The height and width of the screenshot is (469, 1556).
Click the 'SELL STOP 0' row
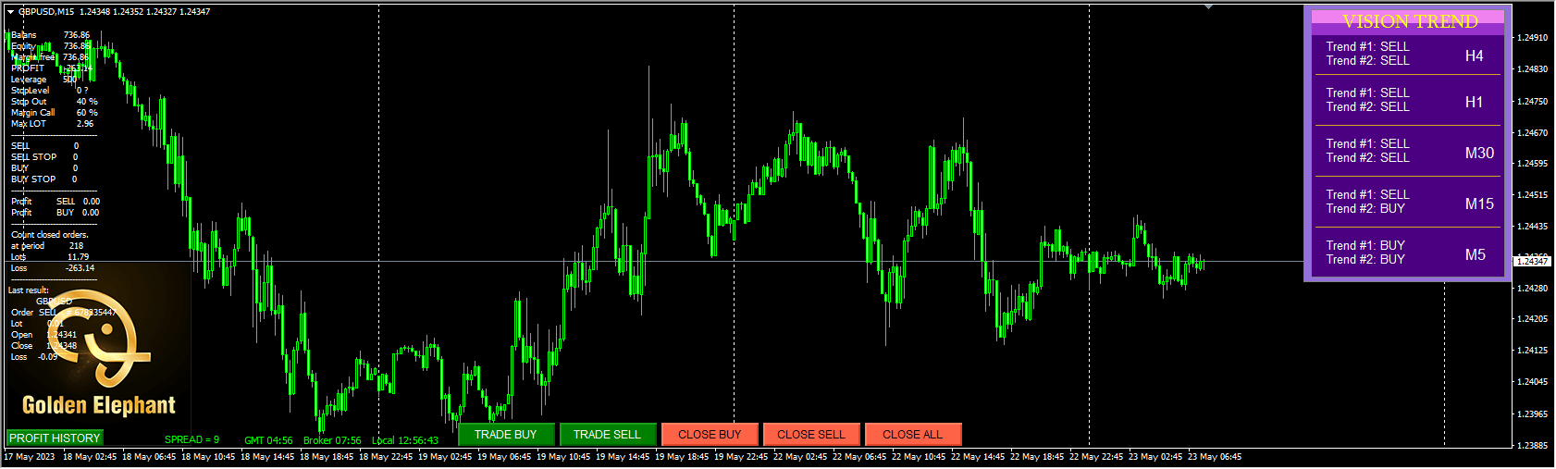tap(44, 157)
